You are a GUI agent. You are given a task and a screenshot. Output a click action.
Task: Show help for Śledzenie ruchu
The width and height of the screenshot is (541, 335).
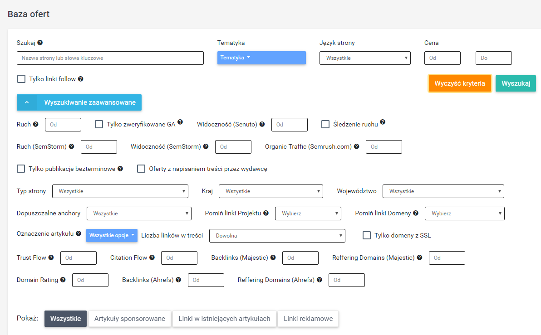[383, 121]
